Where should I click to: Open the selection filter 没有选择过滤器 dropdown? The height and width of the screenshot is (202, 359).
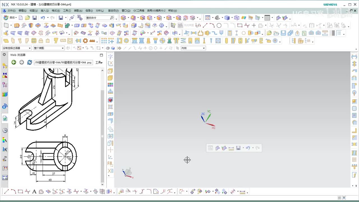17,48
